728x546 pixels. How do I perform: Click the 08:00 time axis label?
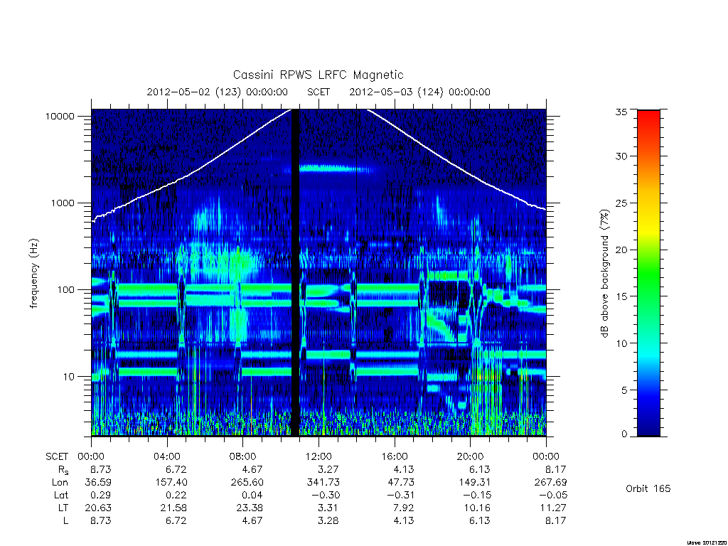click(x=243, y=457)
